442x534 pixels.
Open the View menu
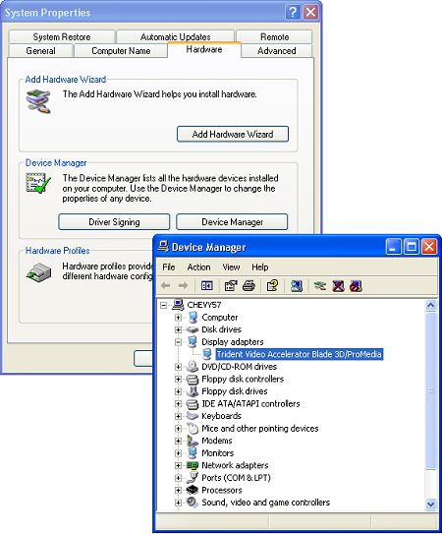(x=231, y=267)
